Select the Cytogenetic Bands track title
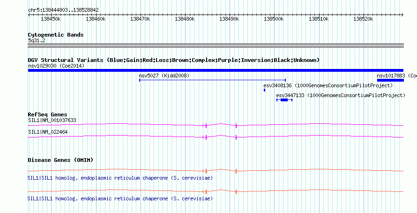This screenshot has width=417, height=213. [x=56, y=35]
